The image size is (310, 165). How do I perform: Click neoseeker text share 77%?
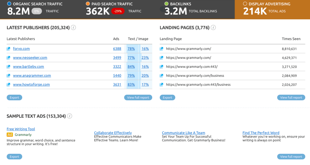pyautogui.click(x=131, y=57)
